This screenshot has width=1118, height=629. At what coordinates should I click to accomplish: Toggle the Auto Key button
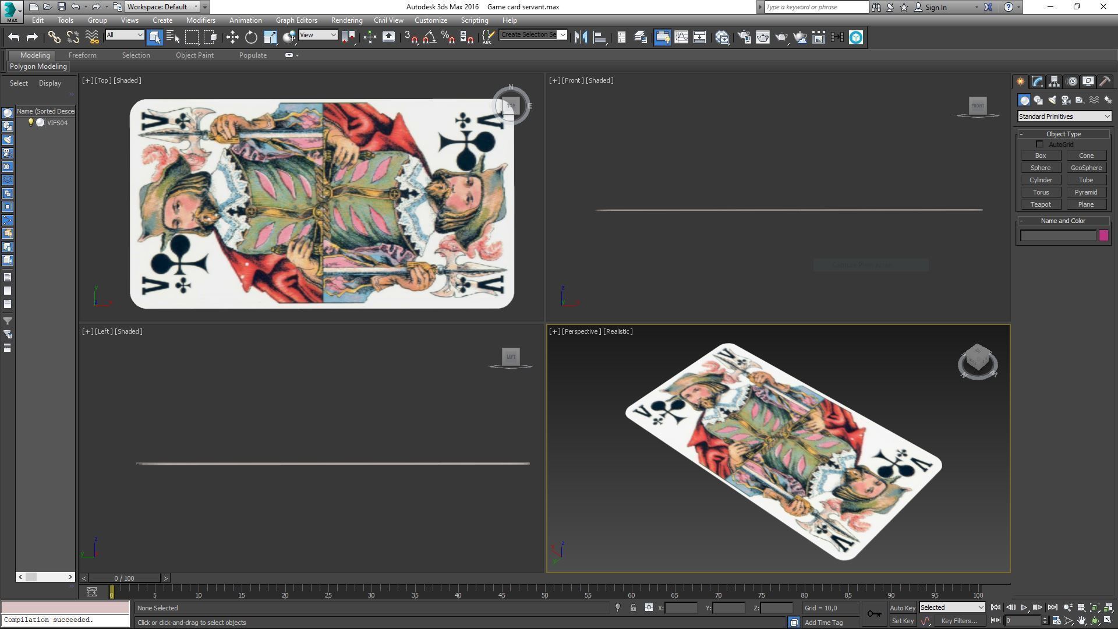coord(902,608)
